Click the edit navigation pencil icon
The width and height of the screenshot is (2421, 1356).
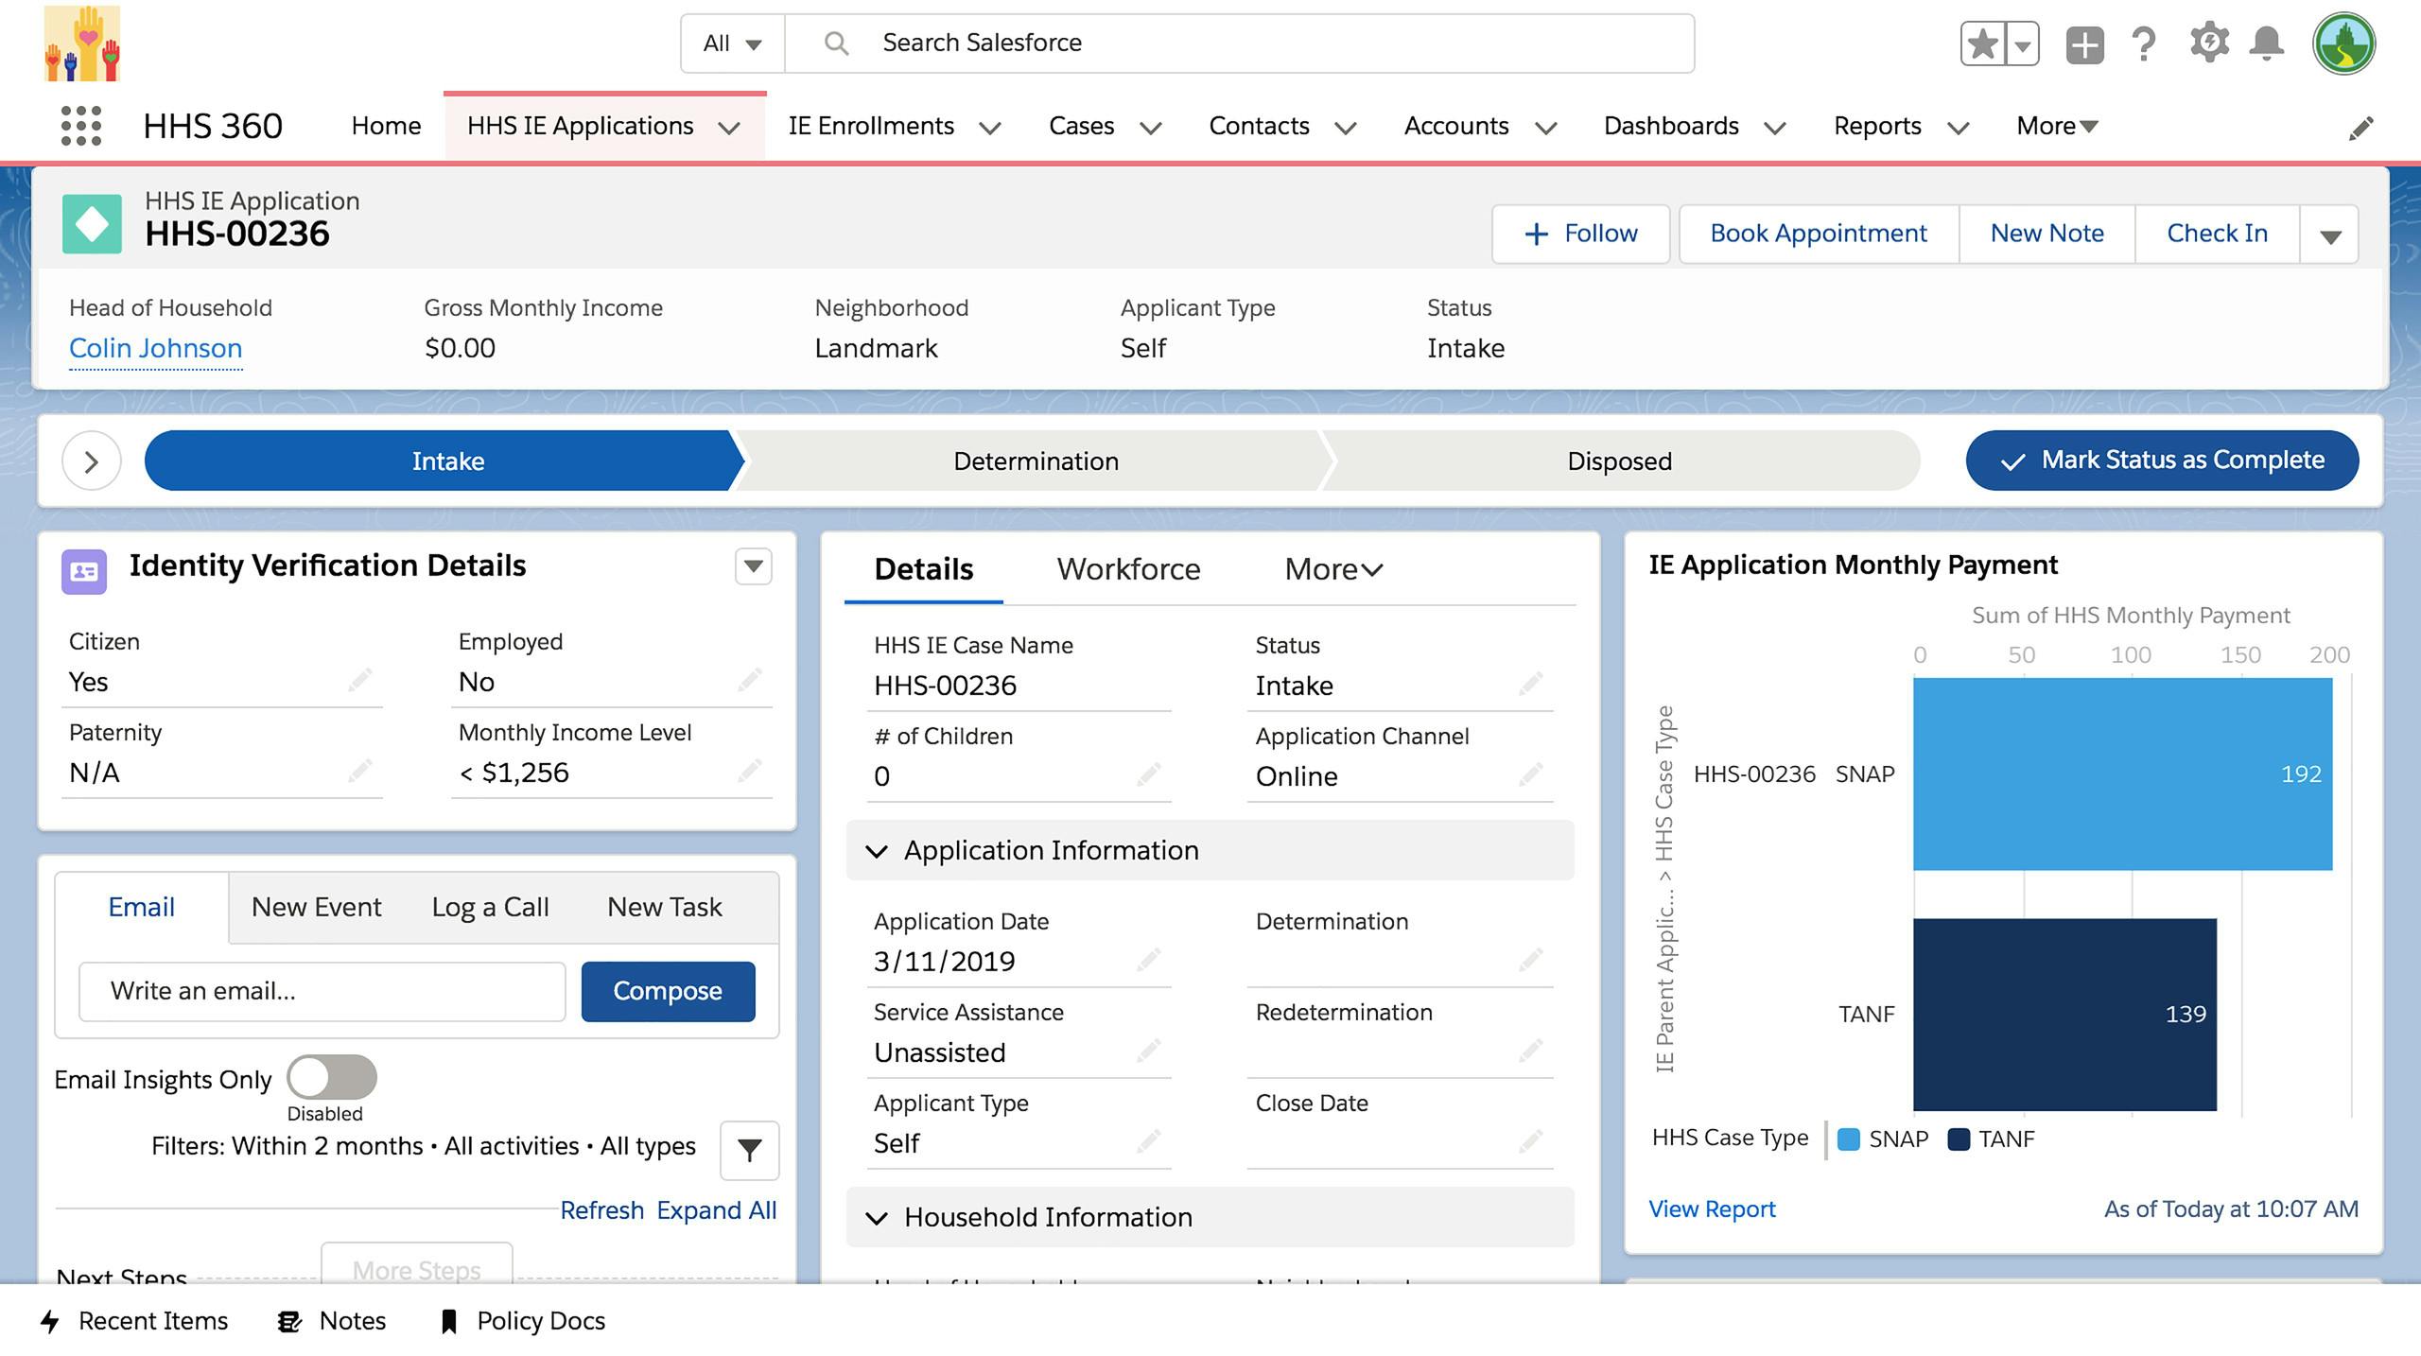tap(2361, 128)
